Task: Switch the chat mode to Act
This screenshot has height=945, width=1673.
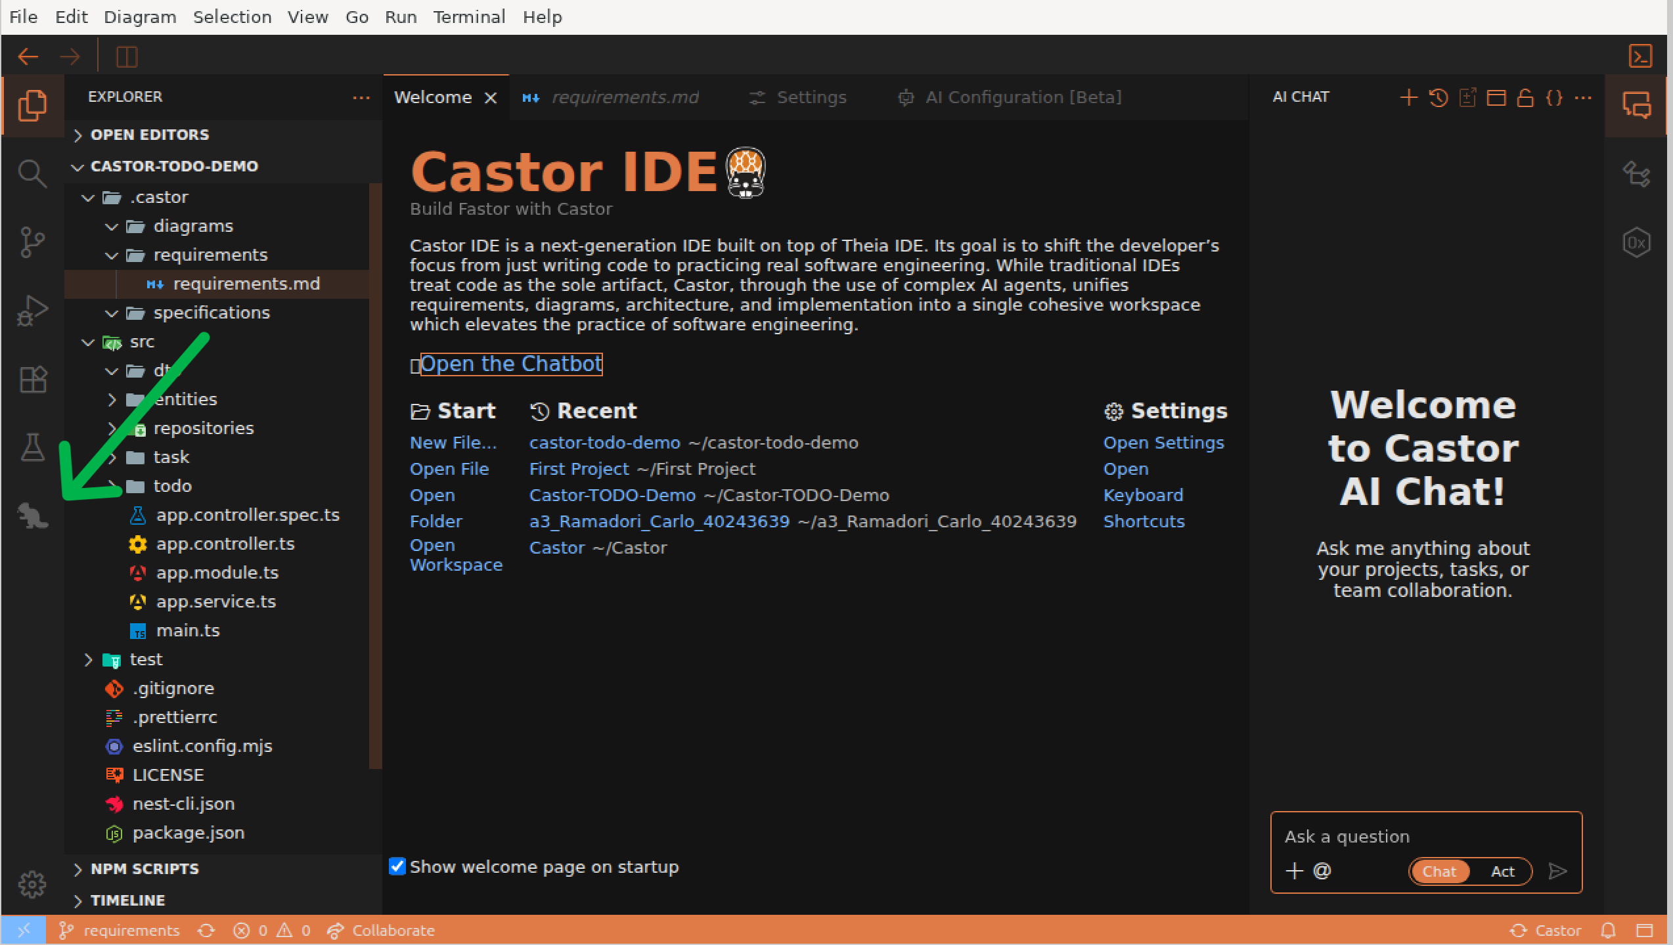Action: (x=1502, y=871)
